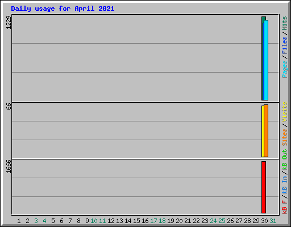Viewport: 291px width, 227px height.
Task: Click the Files legend label
Action: [285, 45]
